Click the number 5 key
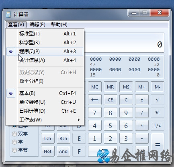Viewport: 174px width, 167px height. pos(111,126)
